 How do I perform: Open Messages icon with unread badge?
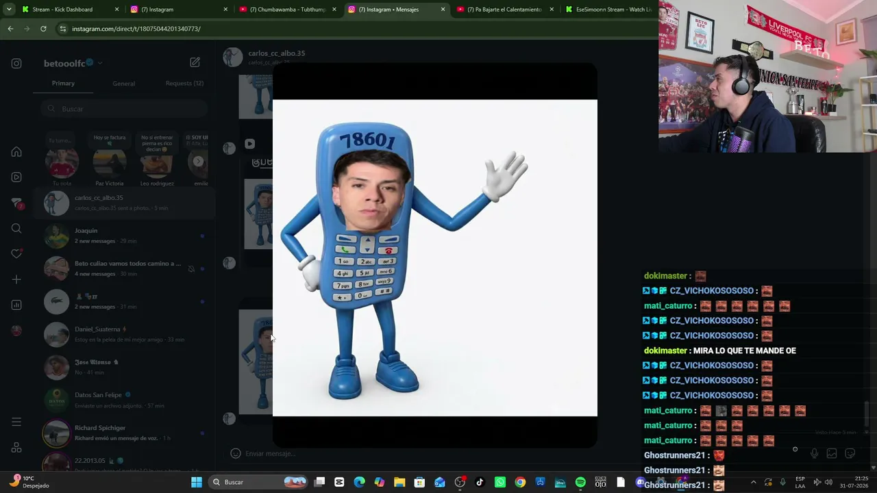tap(16, 203)
